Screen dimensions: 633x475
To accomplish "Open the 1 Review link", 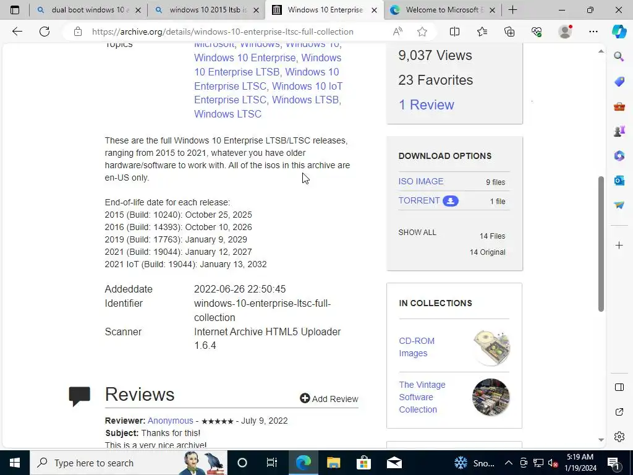I will 427,105.
